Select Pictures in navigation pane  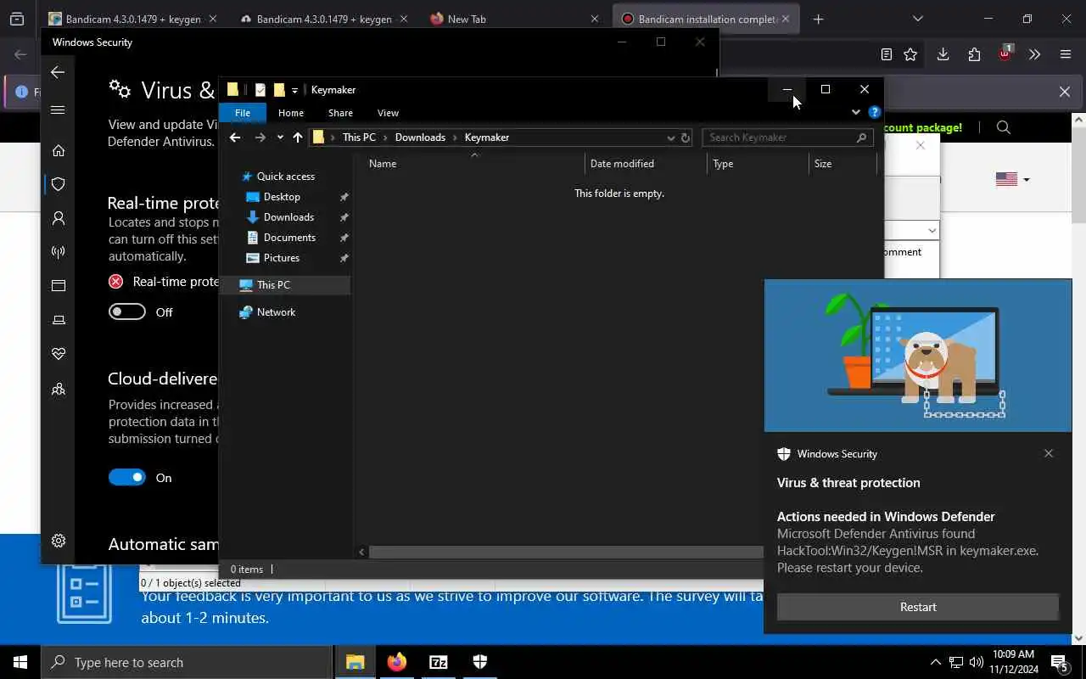pos(281,258)
